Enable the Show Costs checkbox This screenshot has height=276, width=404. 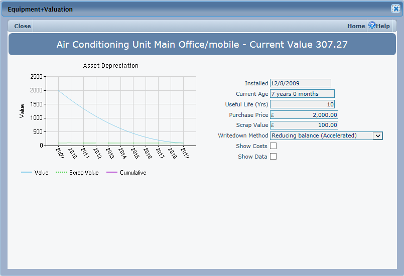click(274, 146)
